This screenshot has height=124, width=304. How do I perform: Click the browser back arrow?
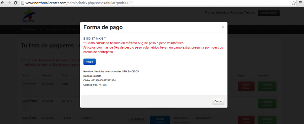coord(3,3)
